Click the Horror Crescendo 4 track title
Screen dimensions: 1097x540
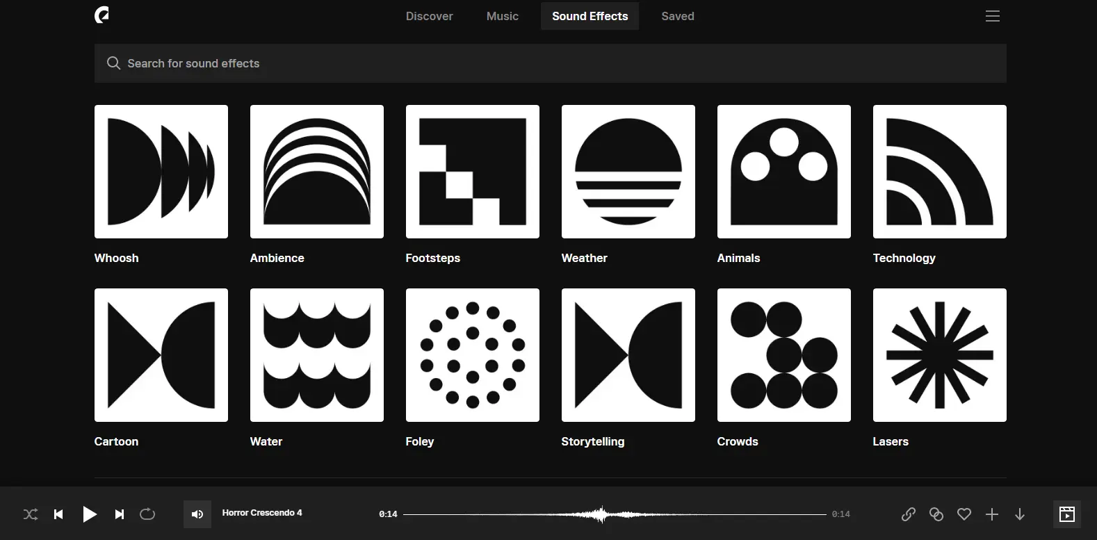tap(262, 513)
